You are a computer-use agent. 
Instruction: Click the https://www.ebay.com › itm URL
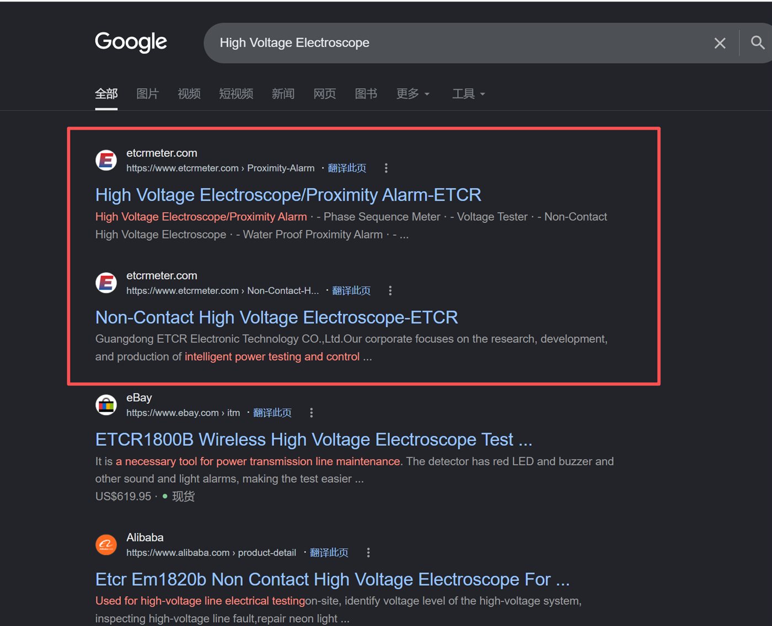click(183, 413)
